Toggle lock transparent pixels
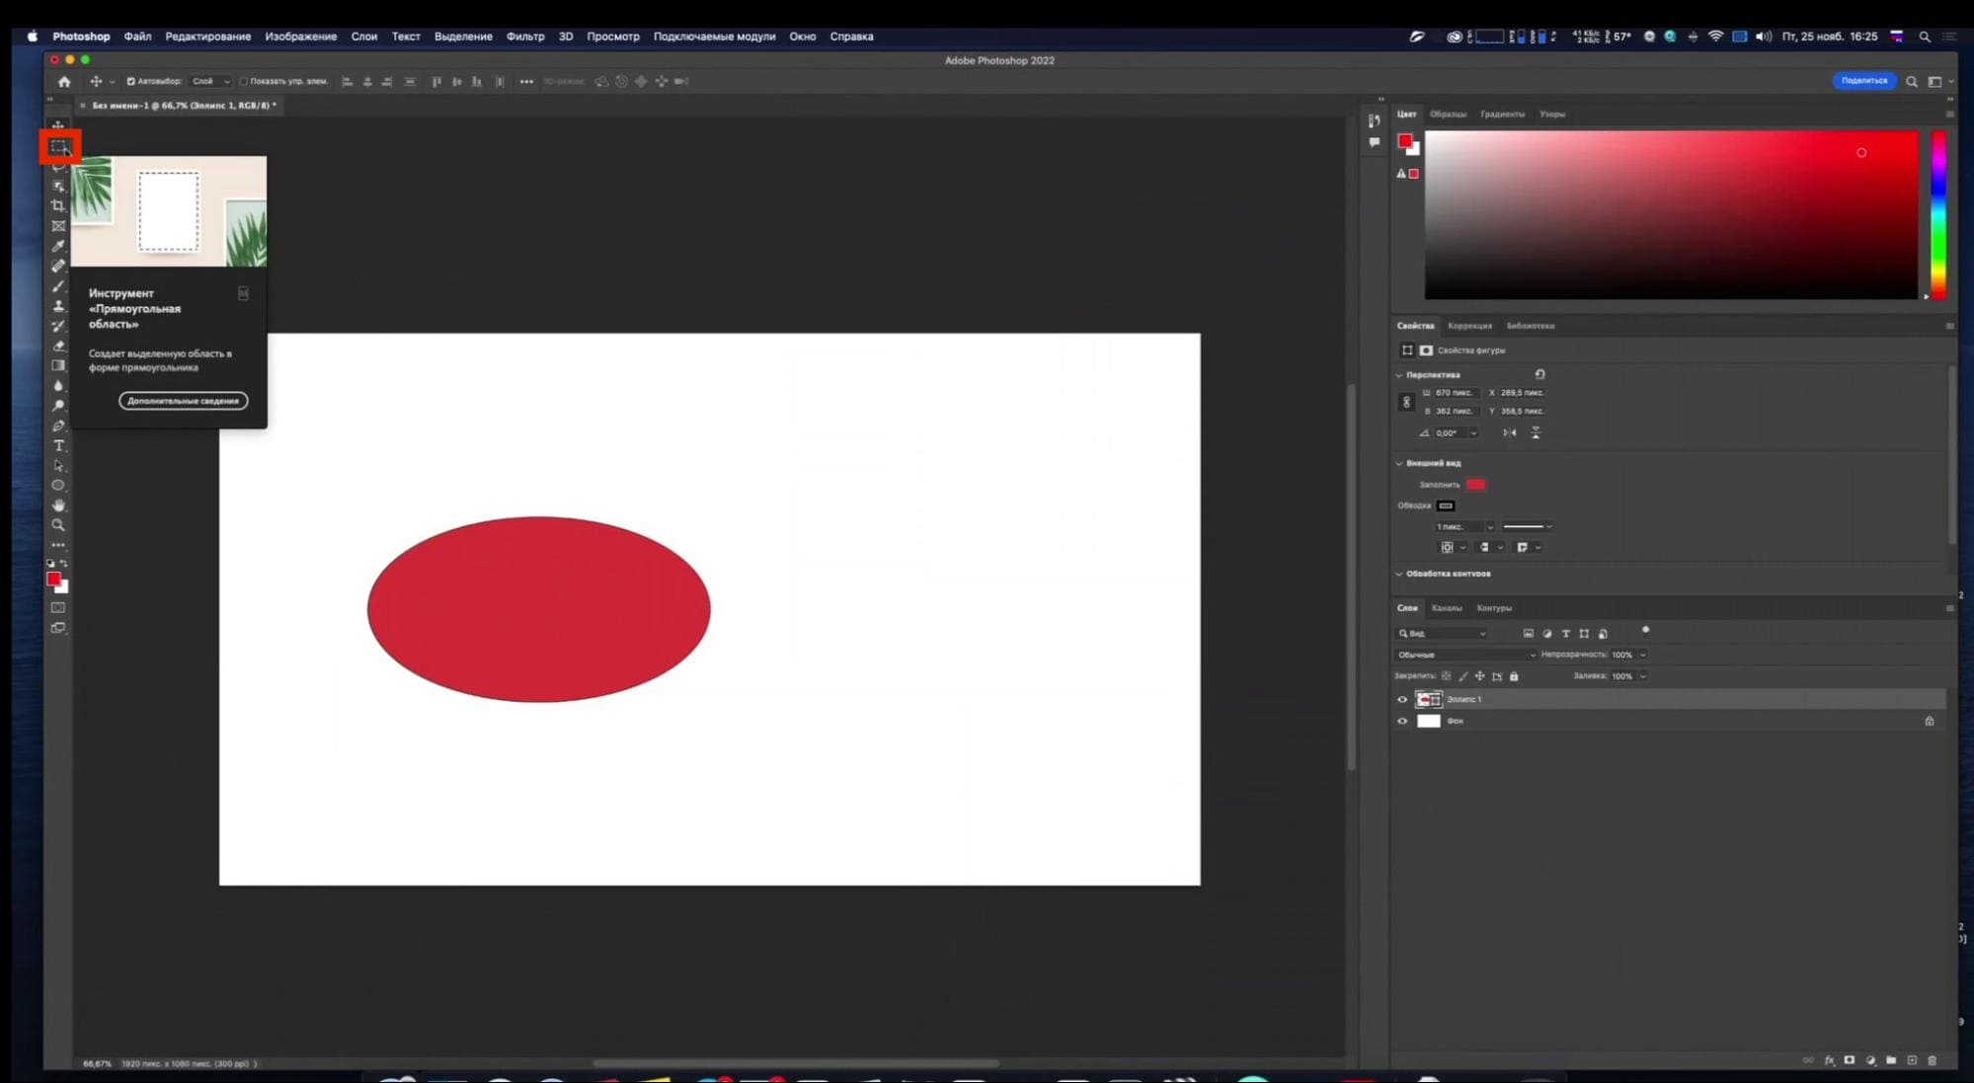1974x1083 pixels. click(1446, 676)
